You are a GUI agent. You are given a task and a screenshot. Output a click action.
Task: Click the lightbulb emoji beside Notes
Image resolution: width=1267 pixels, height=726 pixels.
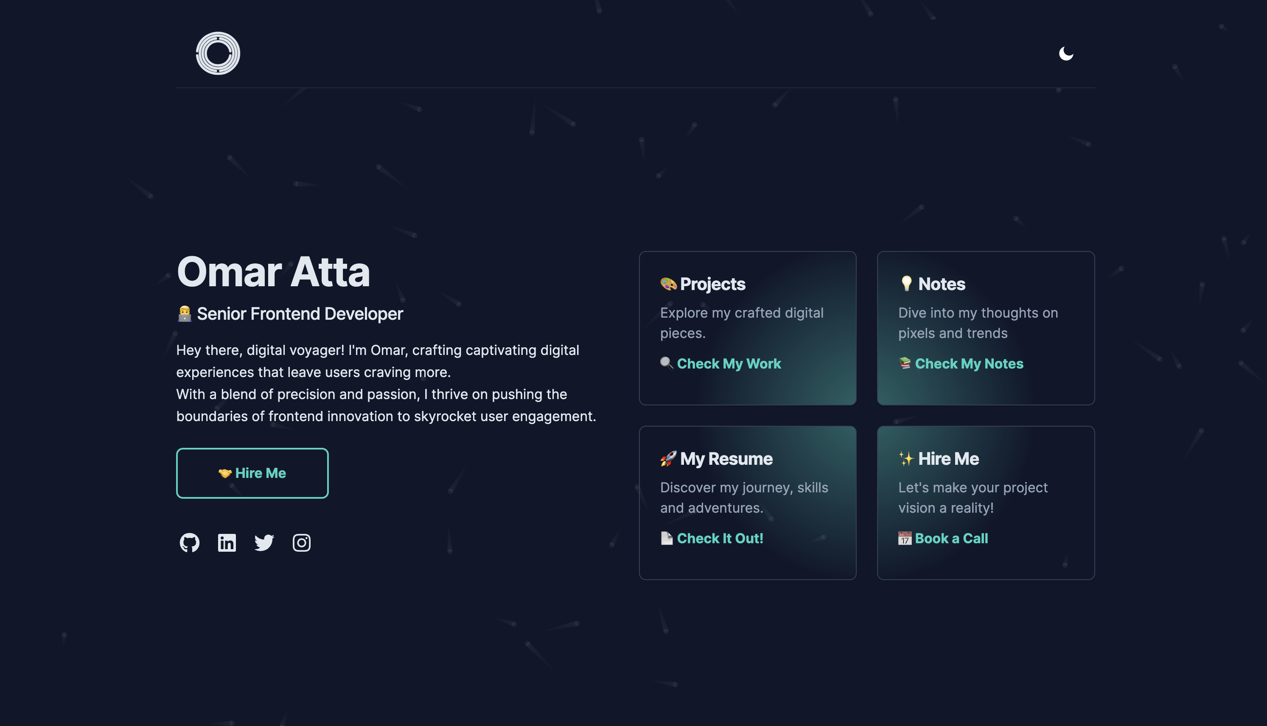pos(906,283)
